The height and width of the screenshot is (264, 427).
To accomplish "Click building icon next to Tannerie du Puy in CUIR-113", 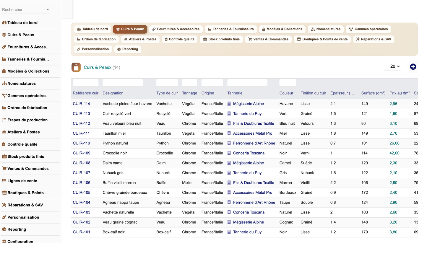I will (x=229, y=114).
